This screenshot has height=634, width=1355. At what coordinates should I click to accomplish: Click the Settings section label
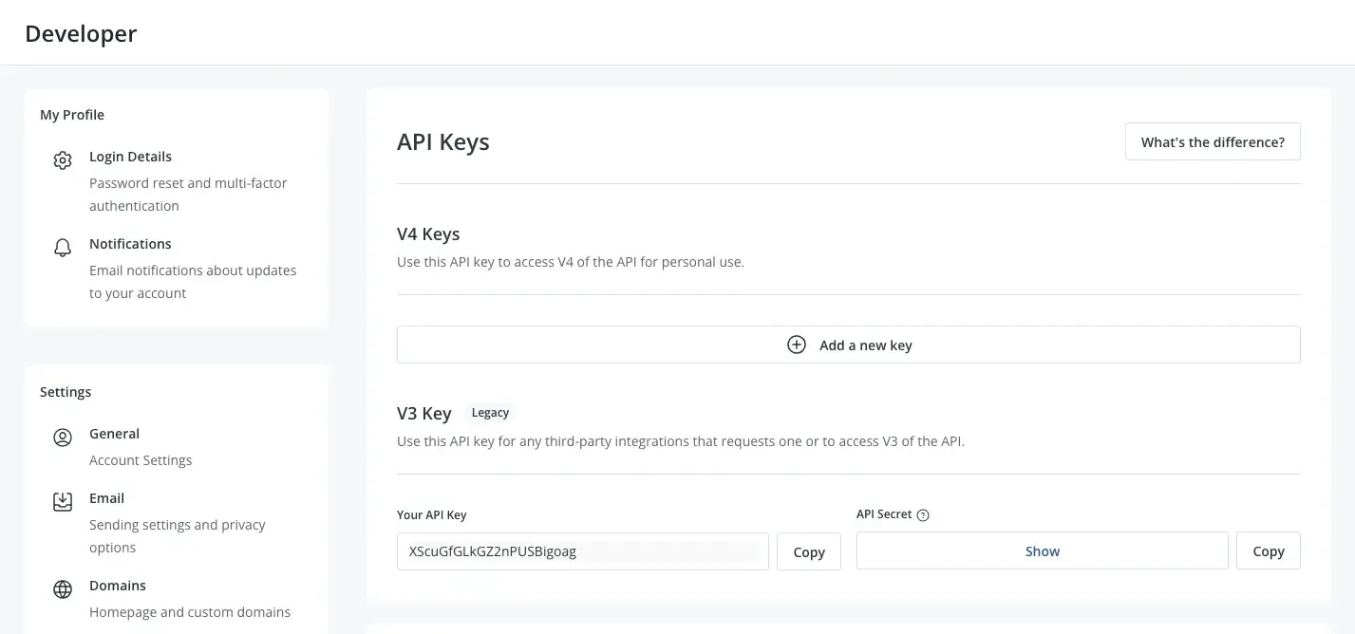pyautogui.click(x=66, y=392)
